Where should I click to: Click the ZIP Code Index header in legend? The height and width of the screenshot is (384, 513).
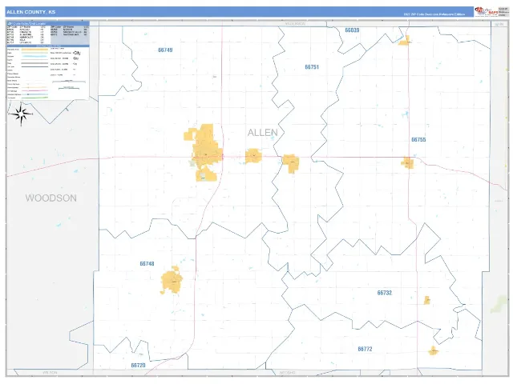pos(48,23)
